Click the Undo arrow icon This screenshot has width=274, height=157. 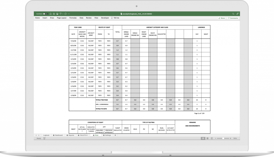pos(60,14)
